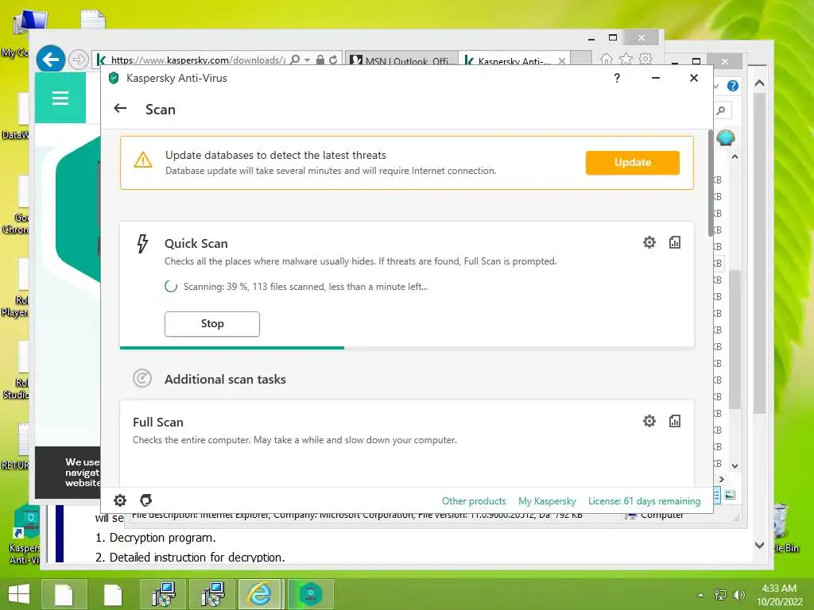This screenshot has width=814, height=610.
Task: View Quick Scan report icon
Action: click(674, 242)
